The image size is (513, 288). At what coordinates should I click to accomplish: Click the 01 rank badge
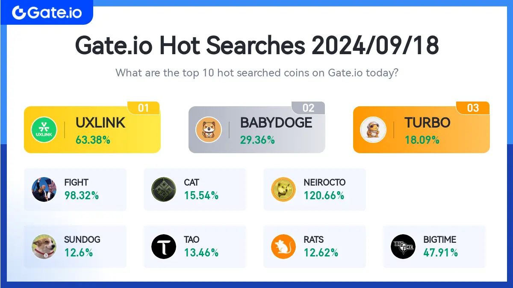(143, 108)
